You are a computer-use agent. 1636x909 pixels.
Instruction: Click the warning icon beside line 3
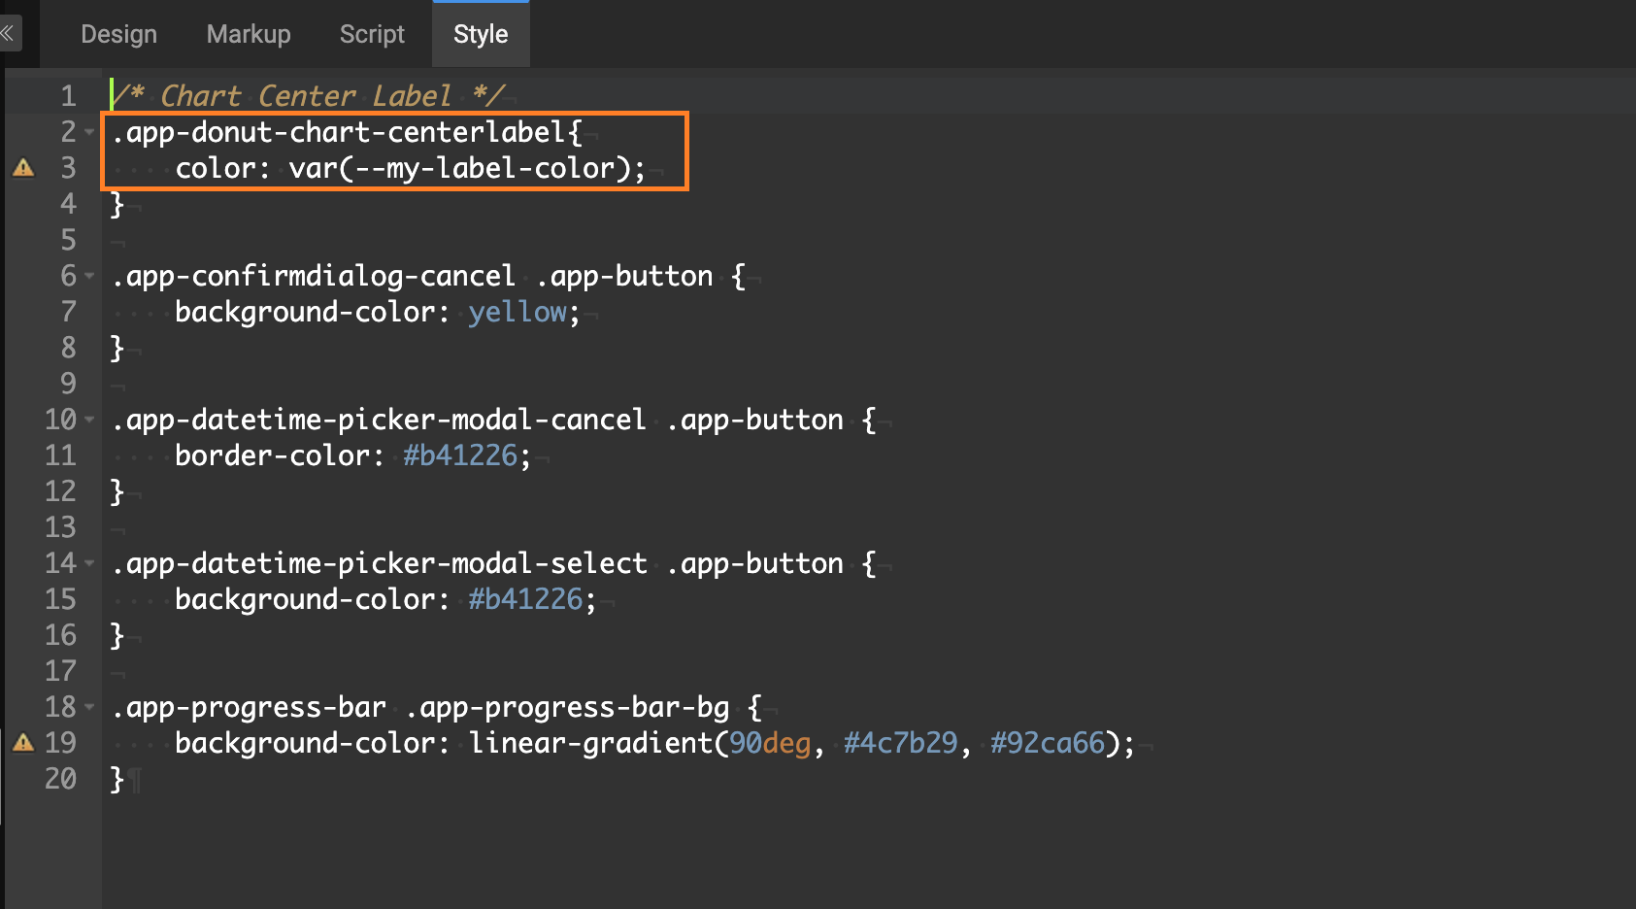click(x=22, y=167)
